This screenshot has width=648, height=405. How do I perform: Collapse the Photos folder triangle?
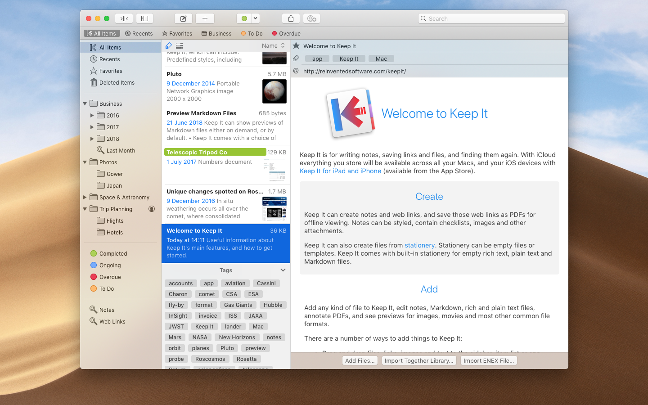[85, 162]
